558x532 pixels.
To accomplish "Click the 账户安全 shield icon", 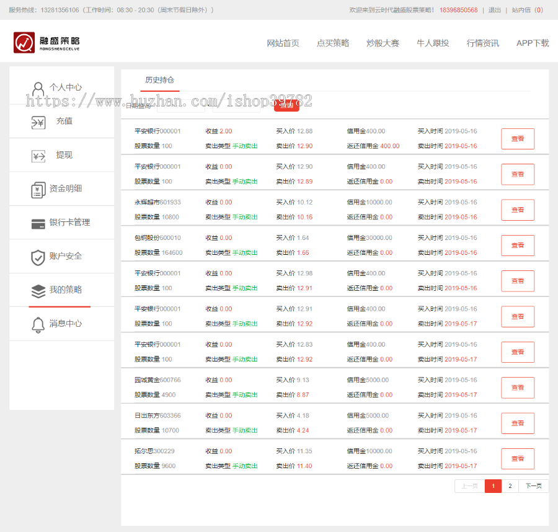I will pyautogui.click(x=38, y=257).
